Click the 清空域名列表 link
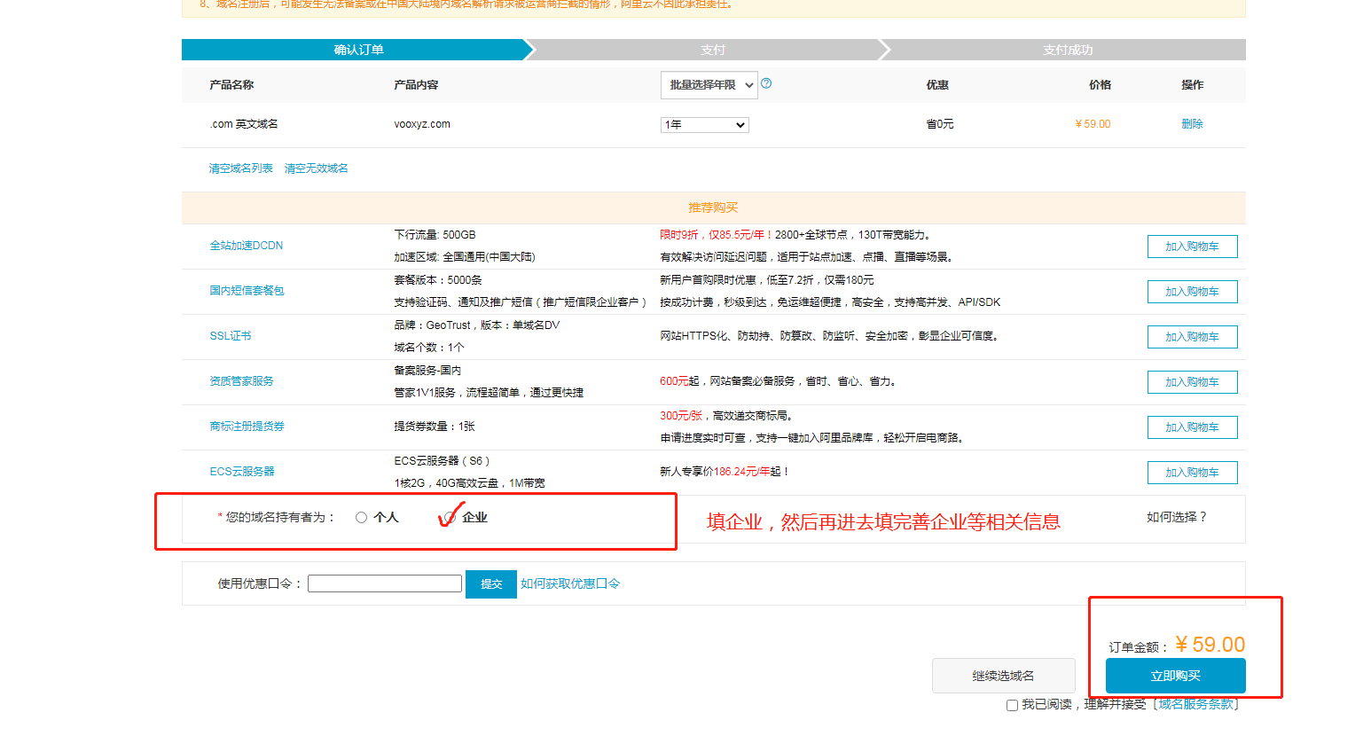1371x736 pixels. coord(239,168)
